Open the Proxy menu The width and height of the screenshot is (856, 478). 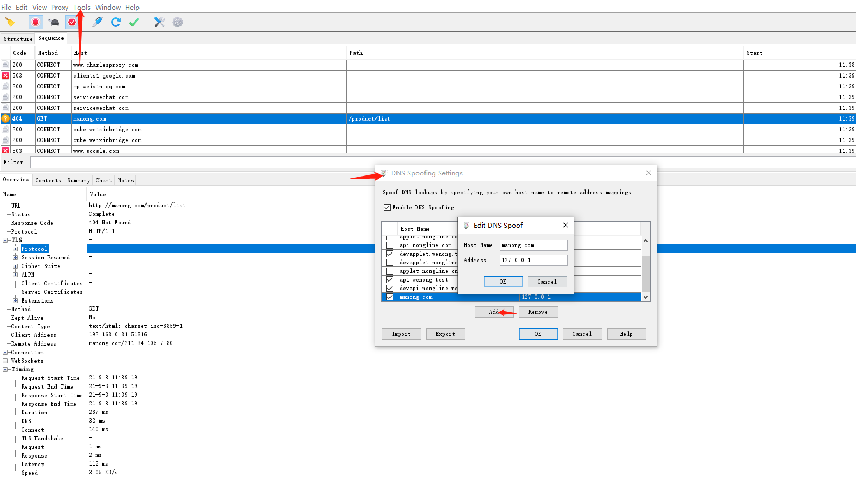pyautogui.click(x=60, y=8)
